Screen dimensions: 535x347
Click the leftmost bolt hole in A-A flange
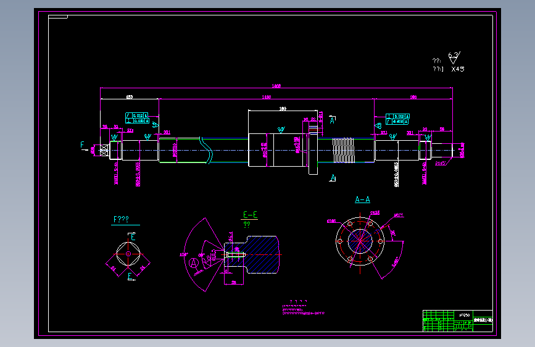(x=339, y=241)
